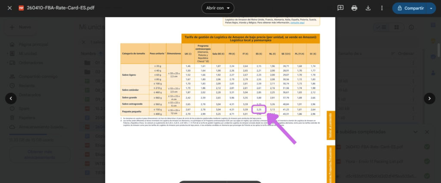Click the 'UK (£)' column header

point(188,54)
